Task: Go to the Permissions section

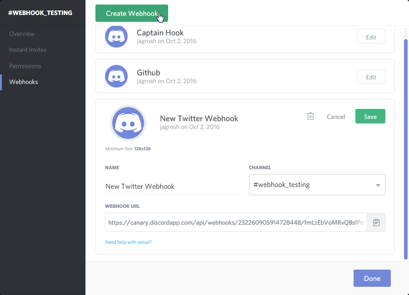Action: coord(25,66)
